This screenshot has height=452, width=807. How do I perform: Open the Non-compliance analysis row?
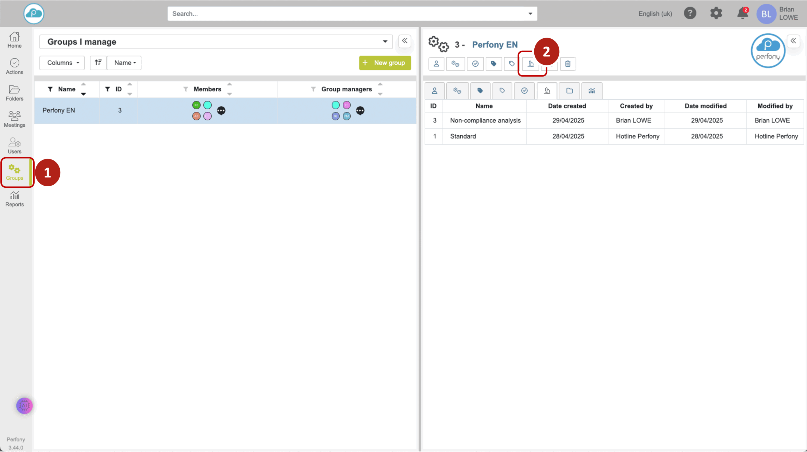click(485, 120)
